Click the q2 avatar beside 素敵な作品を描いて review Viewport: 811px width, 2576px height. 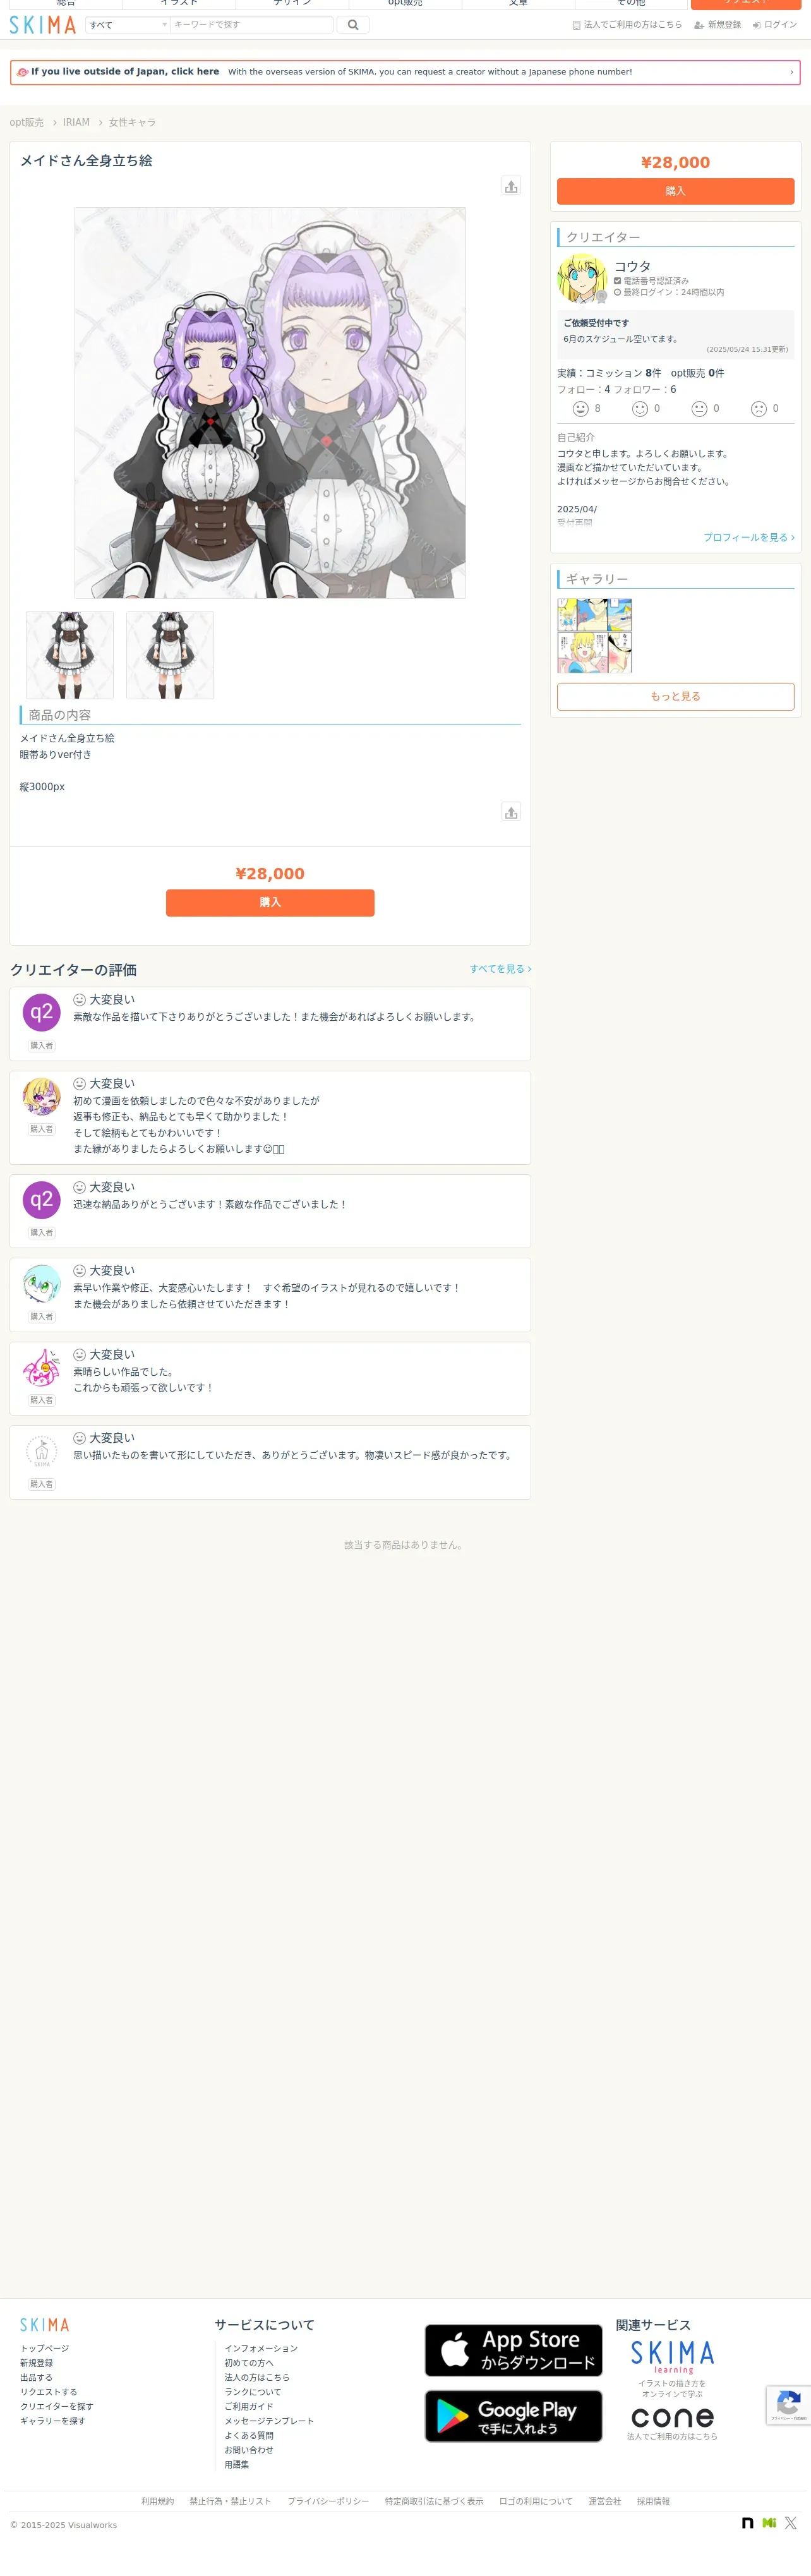point(41,1012)
